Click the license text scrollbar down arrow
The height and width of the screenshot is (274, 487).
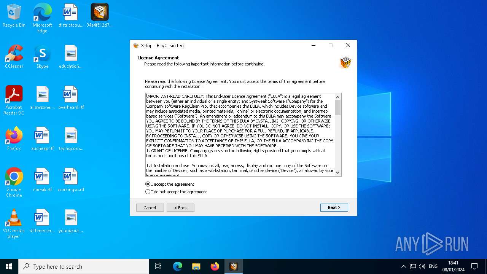coord(337,172)
